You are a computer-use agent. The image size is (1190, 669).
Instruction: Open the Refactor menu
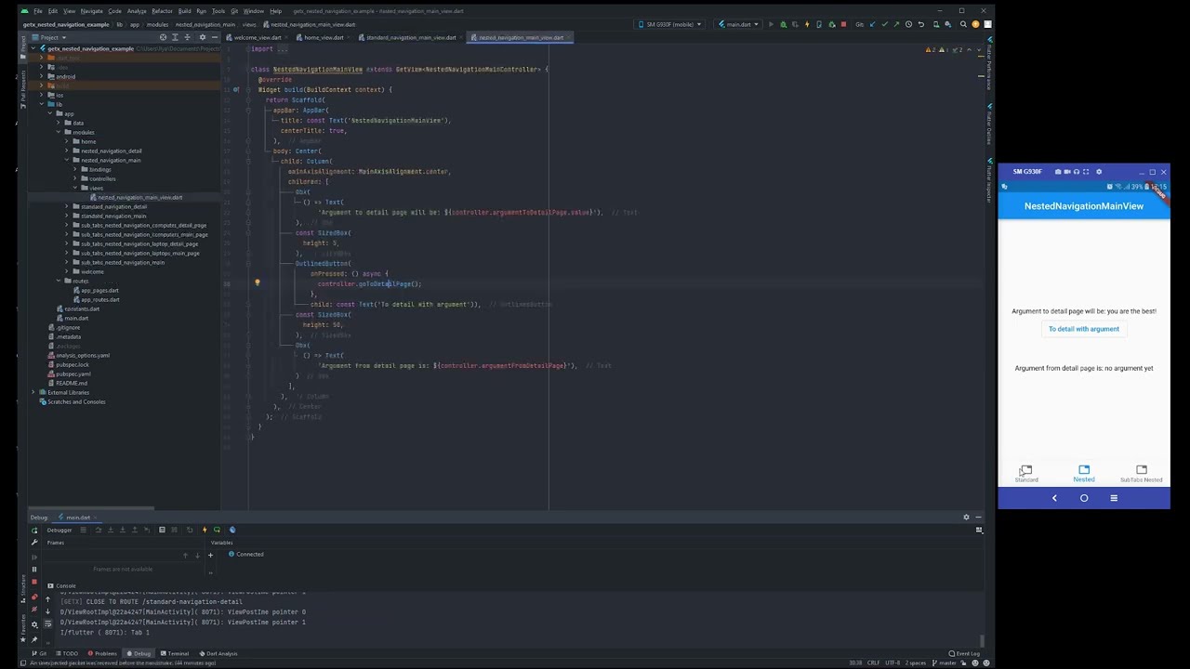pyautogui.click(x=162, y=11)
